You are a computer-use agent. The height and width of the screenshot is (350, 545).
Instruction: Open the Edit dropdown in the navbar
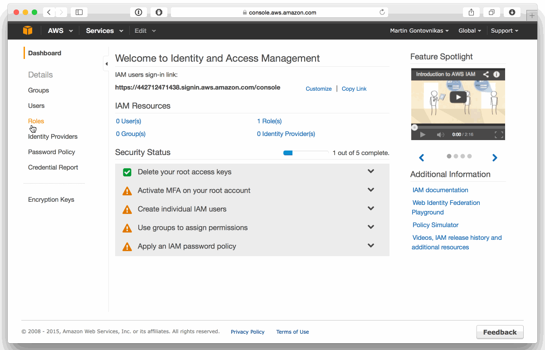[145, 31]
